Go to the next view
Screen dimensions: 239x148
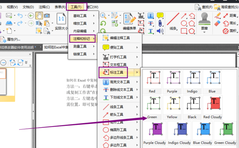[31, 24]
